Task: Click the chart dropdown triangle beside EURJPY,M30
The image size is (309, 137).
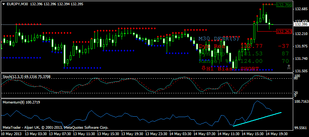Action: click(3, 4)
